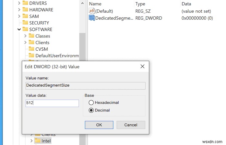
Task: Click the DedicatedSegmentSize DWORD value icon
Action: (92, 18)
